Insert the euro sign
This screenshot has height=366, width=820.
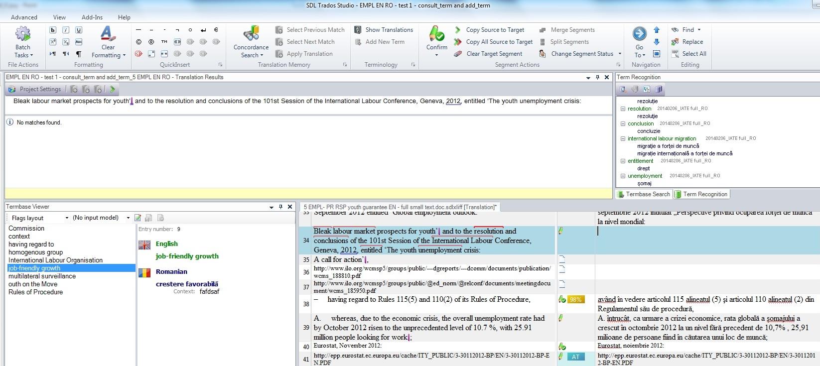[x=216, y=30]
